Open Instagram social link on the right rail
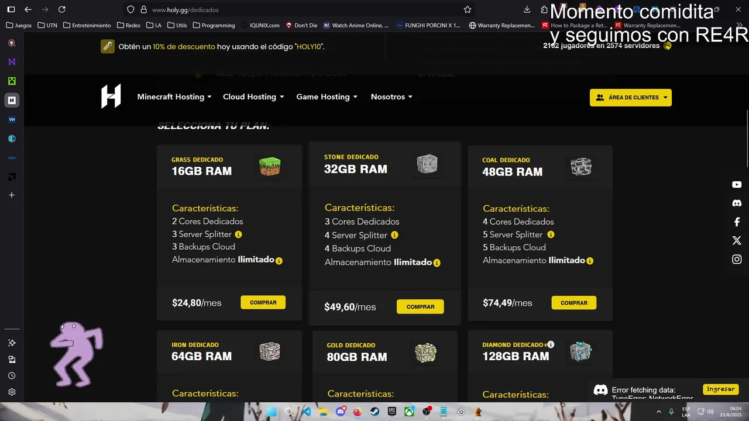Screen dimensions: 749x421 (737, 259)
